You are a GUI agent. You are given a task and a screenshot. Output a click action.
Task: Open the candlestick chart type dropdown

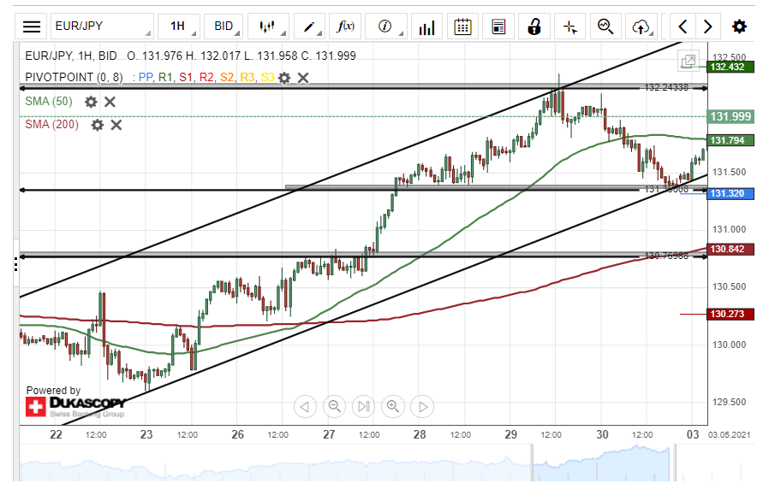pyautogui.click(x=269, y=27)
